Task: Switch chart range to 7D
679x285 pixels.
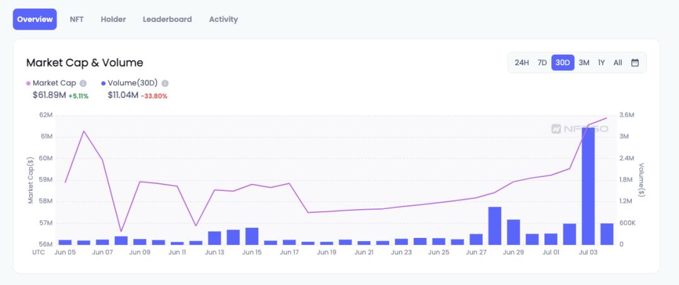Action: (x=542, y=63)
